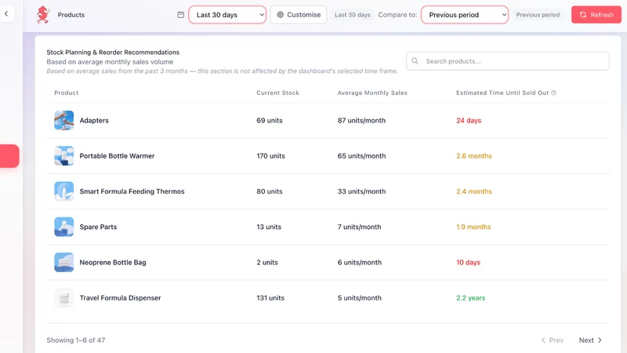
Task: Click Showing 1–6 of 47 text
Action: [x=75, y=340]
